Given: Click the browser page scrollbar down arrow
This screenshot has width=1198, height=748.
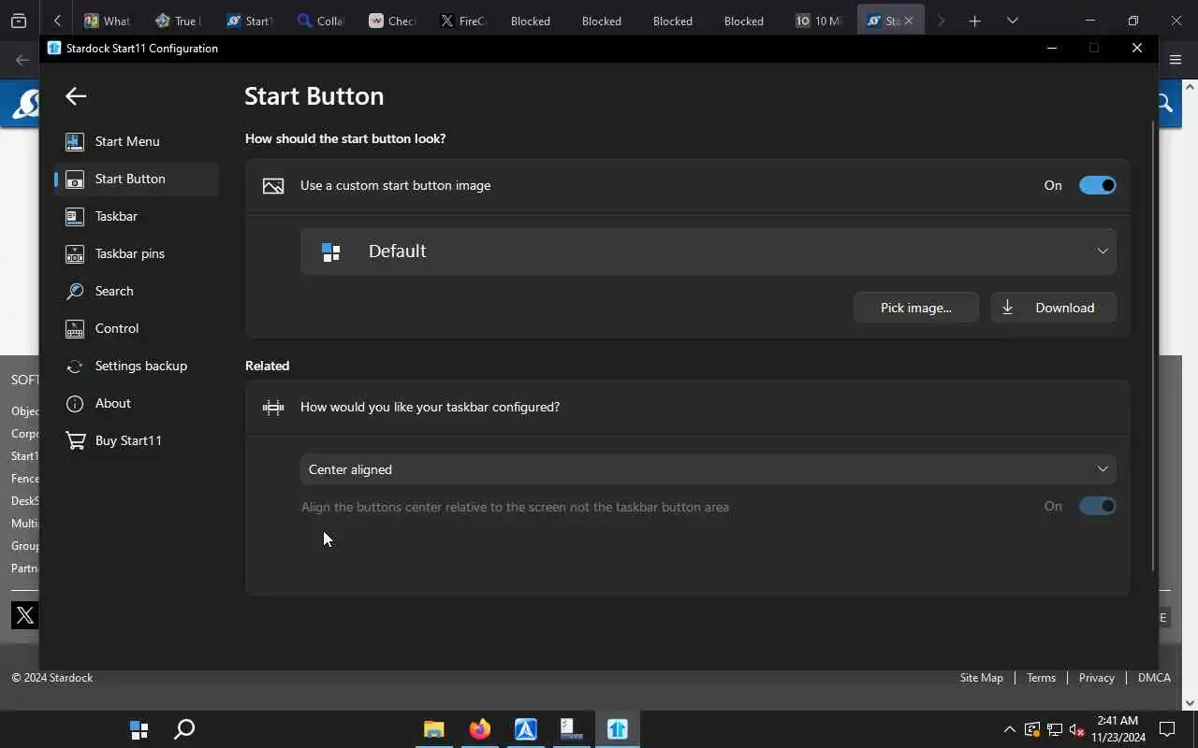Looking at the screenshot, I should (1190, 703).
